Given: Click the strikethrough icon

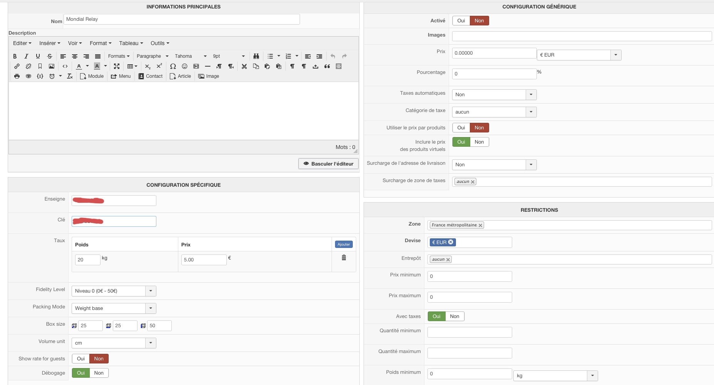Looking at the screenshot, I should [x=50, y=56].
